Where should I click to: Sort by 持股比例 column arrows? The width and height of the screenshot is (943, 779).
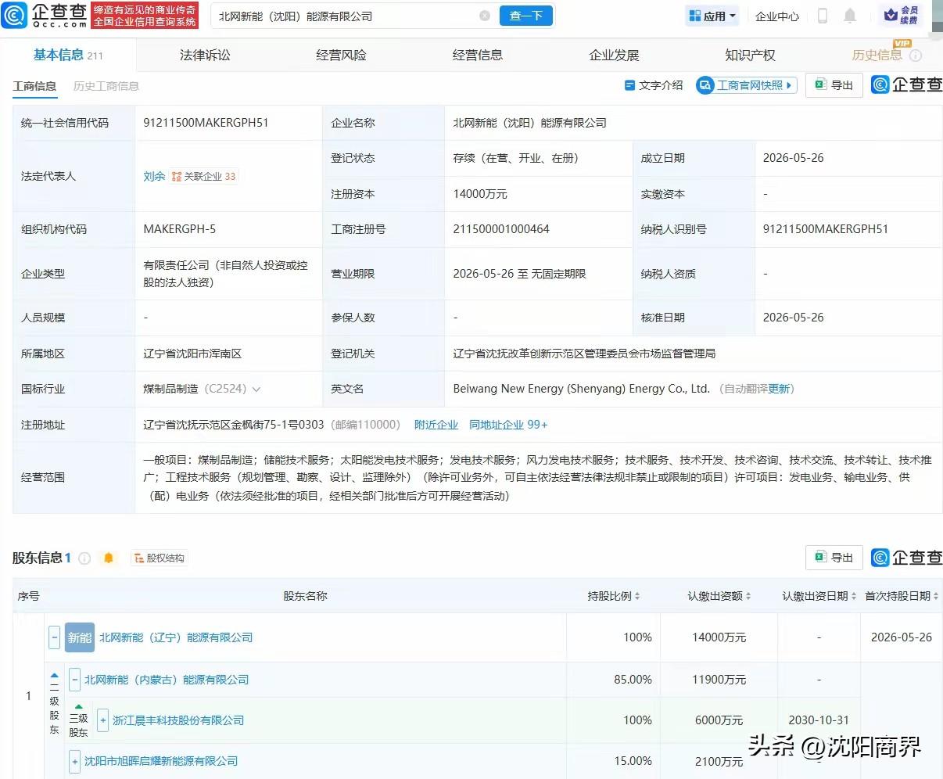636,596
